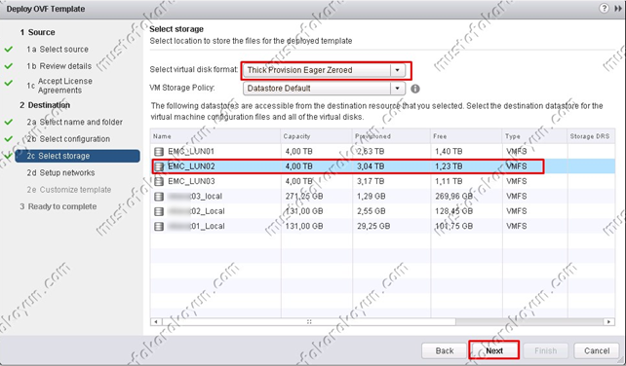This screenshot has height=366, width=626.
Task: Click the horizontal scrollbar right arrow
Action: tap(609, 322)
